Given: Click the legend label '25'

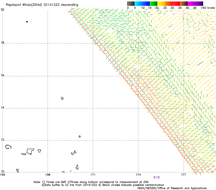Looking at the screenshot, I should pyautogui.click(x=165, y=8).
